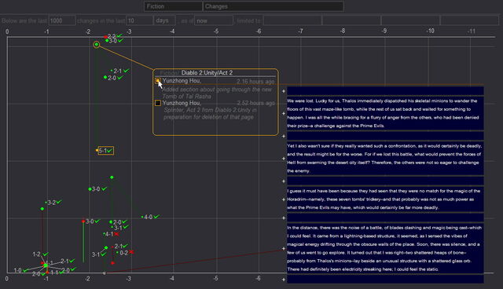Select the red 2-2 node at the graph top
The image size is (503, 289).
coord(106,37)
